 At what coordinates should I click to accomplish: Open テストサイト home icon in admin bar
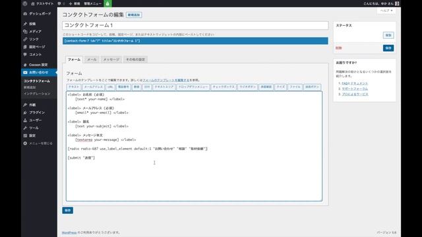click(x=33, y=3)
